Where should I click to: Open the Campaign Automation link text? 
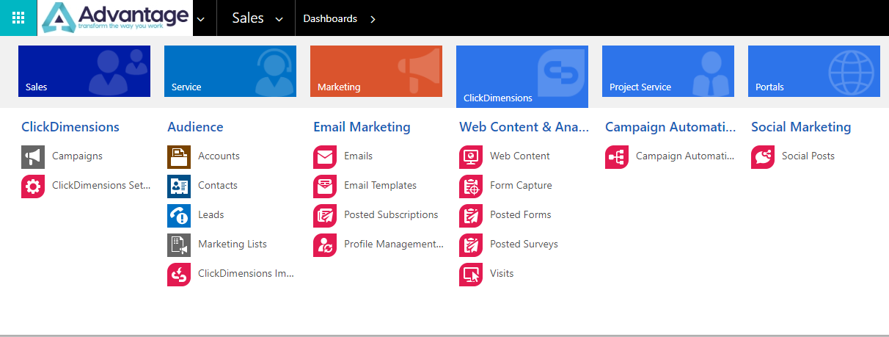point(685,156)
